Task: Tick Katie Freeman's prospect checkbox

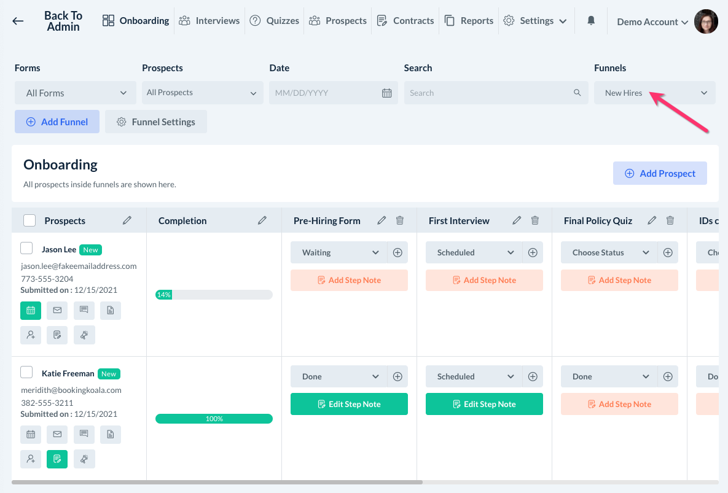Action: tap(26, 372)
